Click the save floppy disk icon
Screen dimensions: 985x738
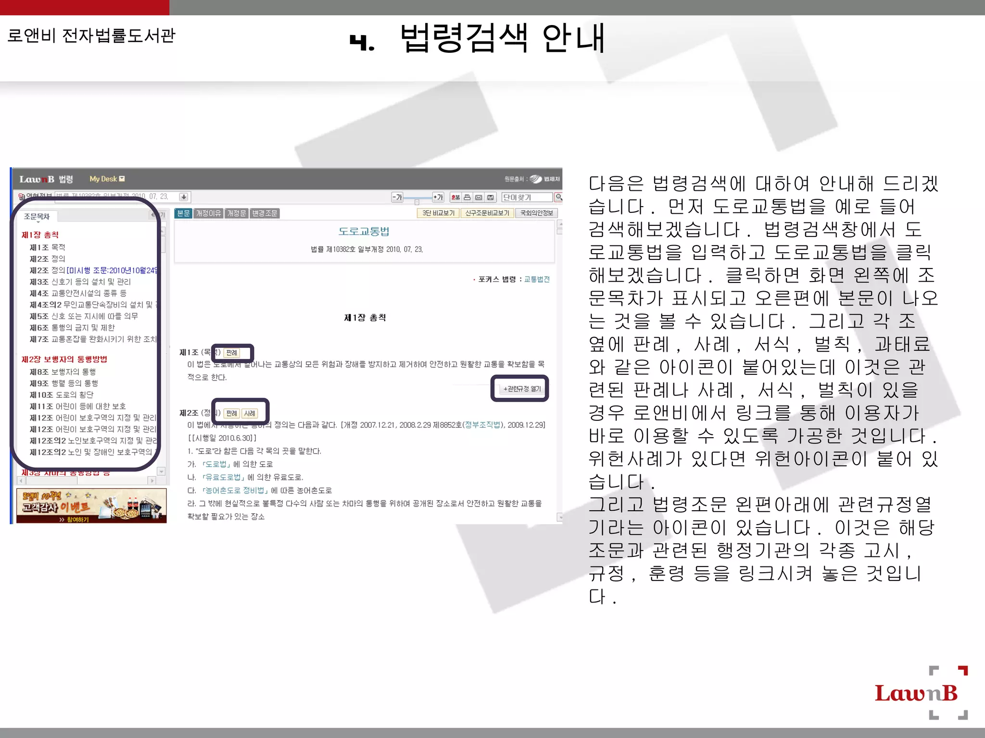[490, 197]
